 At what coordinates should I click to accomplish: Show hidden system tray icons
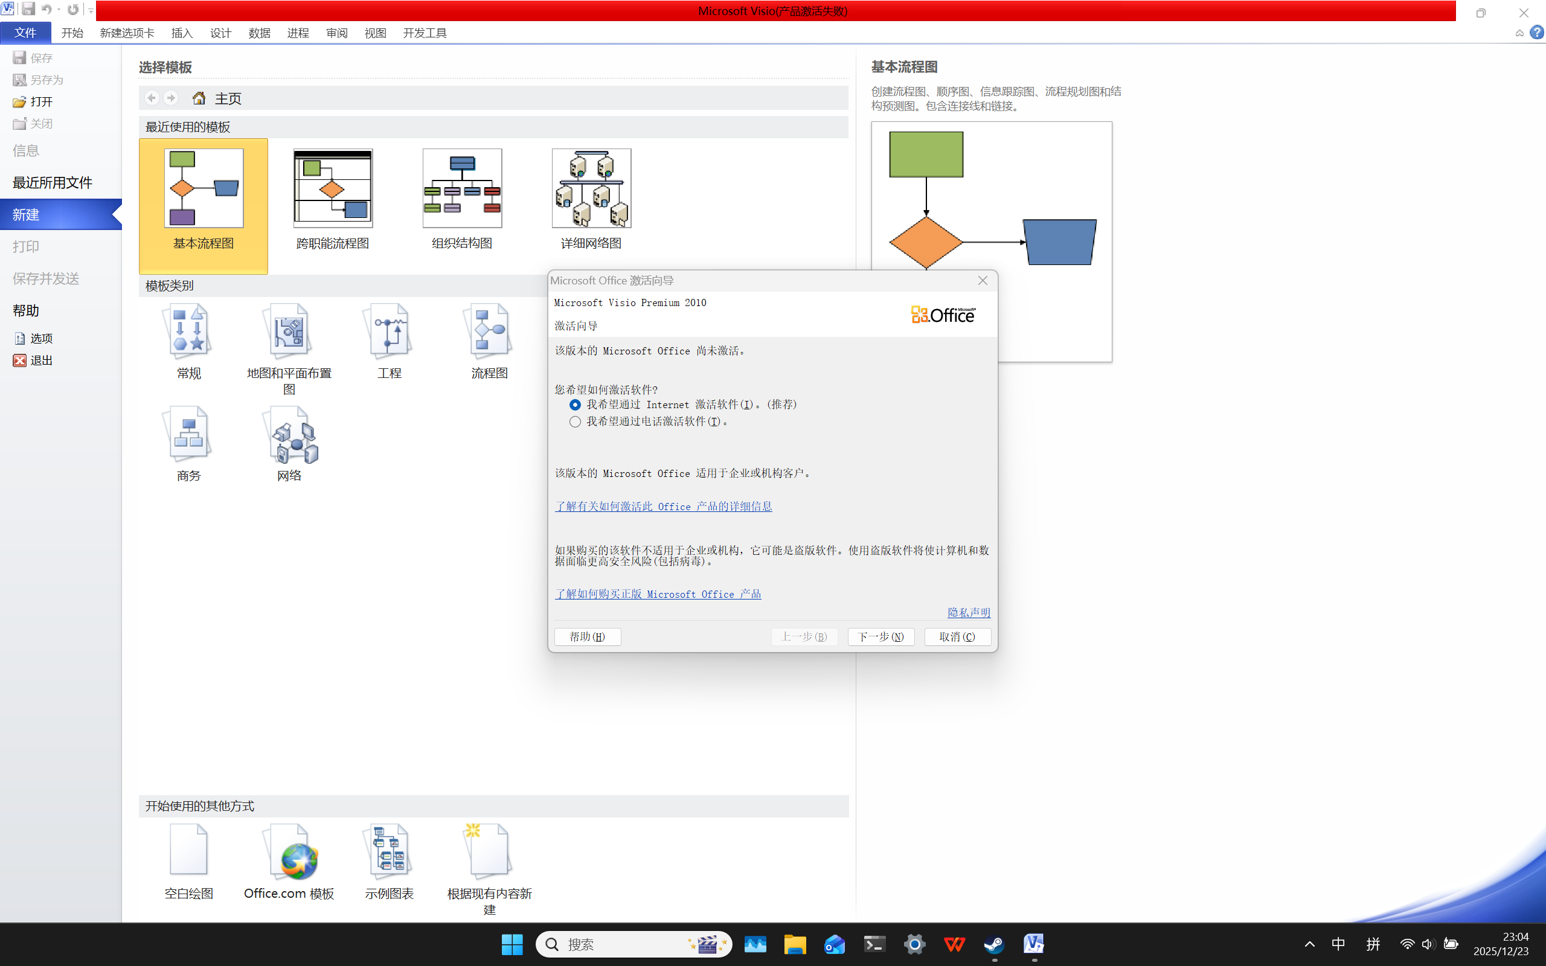click(x=1309, y=944)
